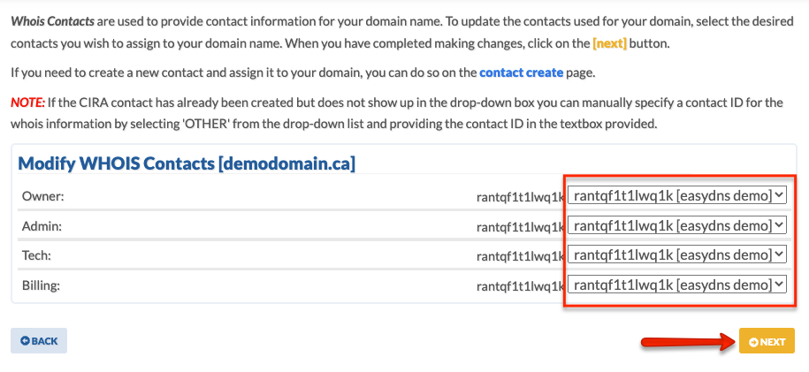Go back with the BACK button
Viewport: 809px width, 372px height.
pos(39,341)
